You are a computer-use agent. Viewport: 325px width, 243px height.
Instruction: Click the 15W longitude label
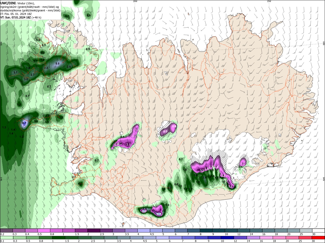269,1
